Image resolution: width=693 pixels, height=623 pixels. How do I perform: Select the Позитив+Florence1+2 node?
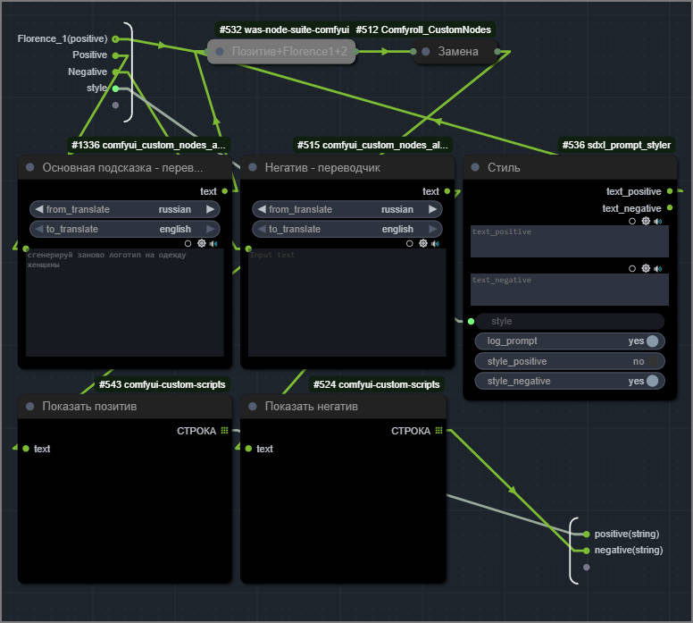coord(282,52)
